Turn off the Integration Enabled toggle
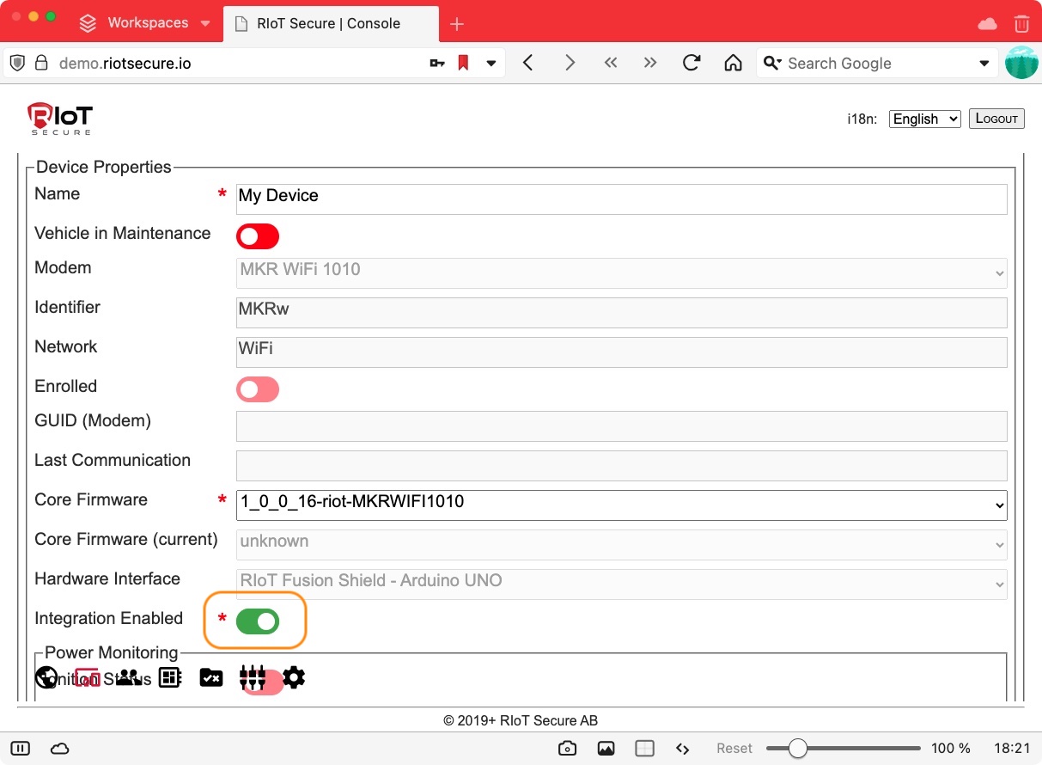 pyautogui.click(x=258, y=621)
